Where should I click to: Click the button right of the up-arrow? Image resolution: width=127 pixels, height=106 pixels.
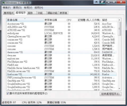(x=102, y=2)
